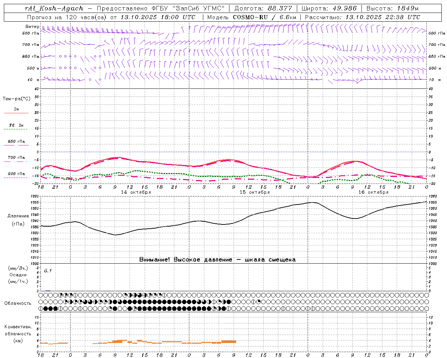Screen dimensions: 447x358
Task: Click the 2м temperature legend entry
Action: click(x=16, y=109)
